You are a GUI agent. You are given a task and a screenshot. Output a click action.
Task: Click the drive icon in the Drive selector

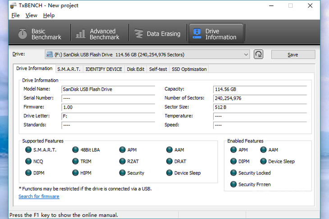click(x=50, y=55)
